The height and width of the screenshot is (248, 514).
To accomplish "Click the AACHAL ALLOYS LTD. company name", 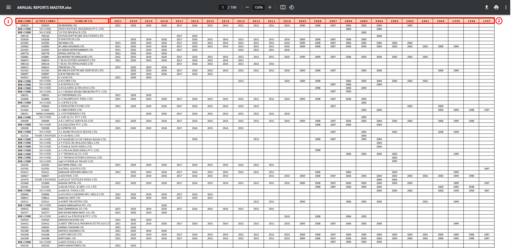I will click(72, 169).
